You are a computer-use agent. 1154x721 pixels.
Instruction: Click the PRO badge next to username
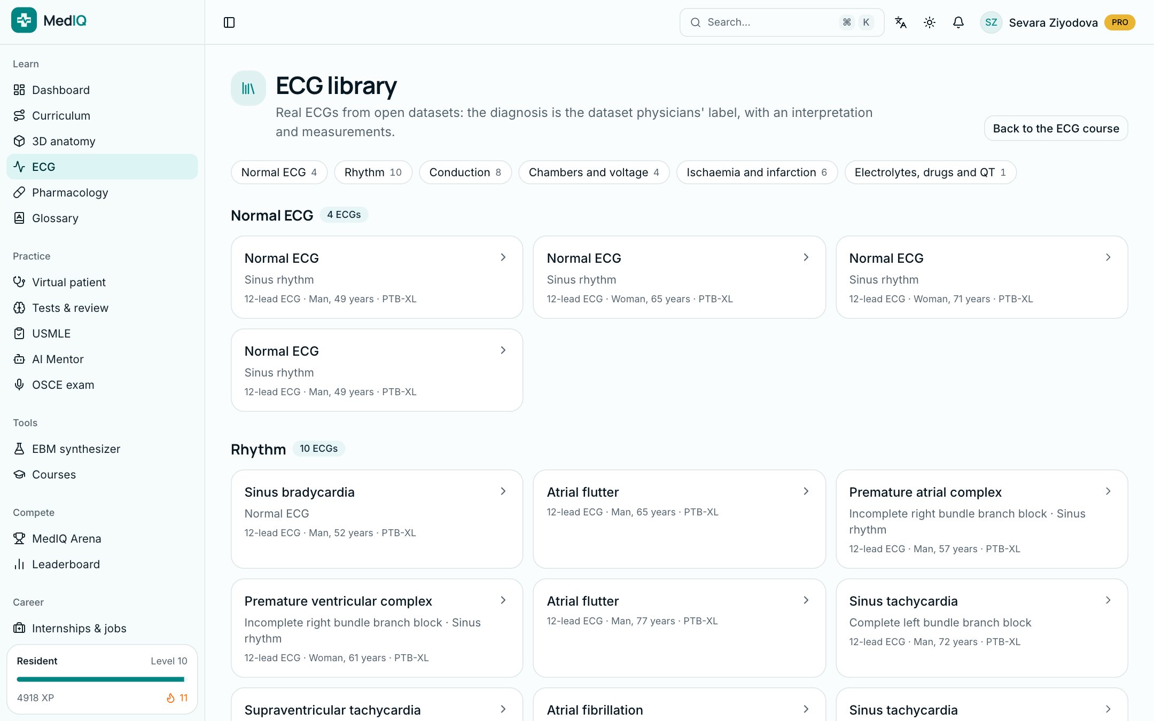click(1120, 22)
